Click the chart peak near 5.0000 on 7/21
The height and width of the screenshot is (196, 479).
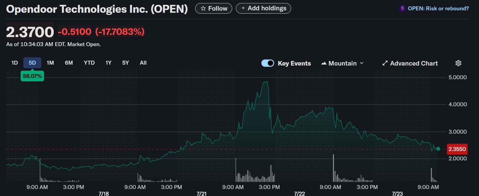(x=266, y=82)
